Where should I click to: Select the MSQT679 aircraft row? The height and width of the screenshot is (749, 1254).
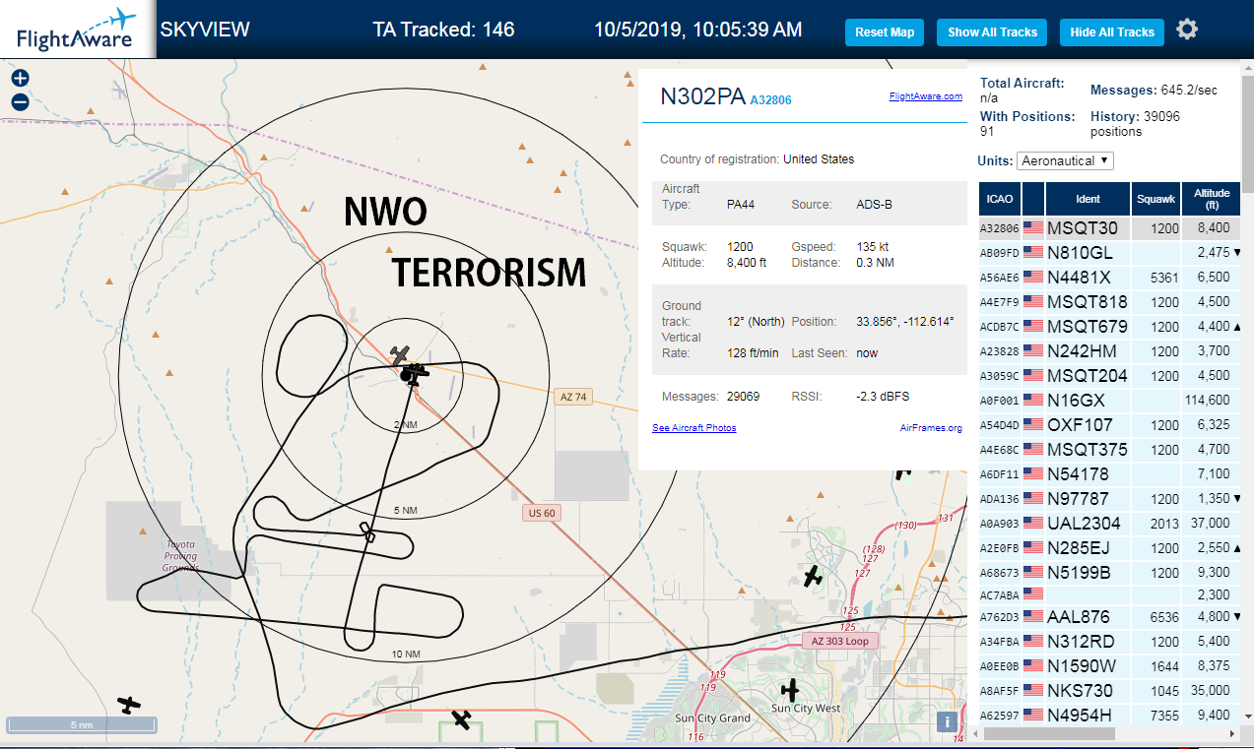point(1109,327)
